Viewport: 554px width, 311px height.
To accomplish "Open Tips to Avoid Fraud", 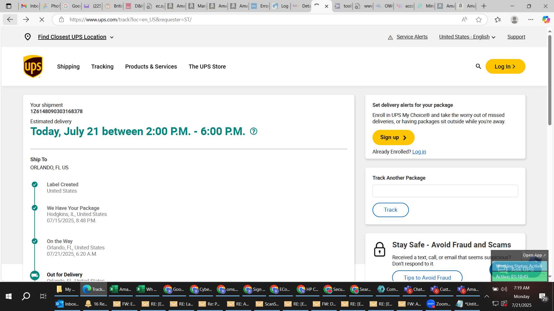I will pyautogui.click(x=427, y=277).
